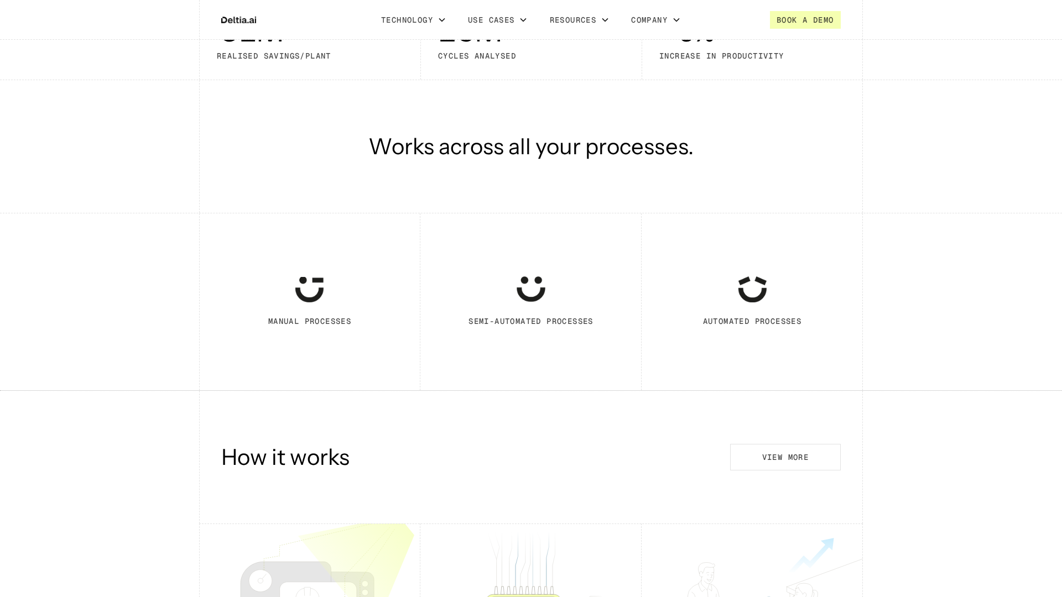Click the Deltia.ai logo

click(238, 20)
